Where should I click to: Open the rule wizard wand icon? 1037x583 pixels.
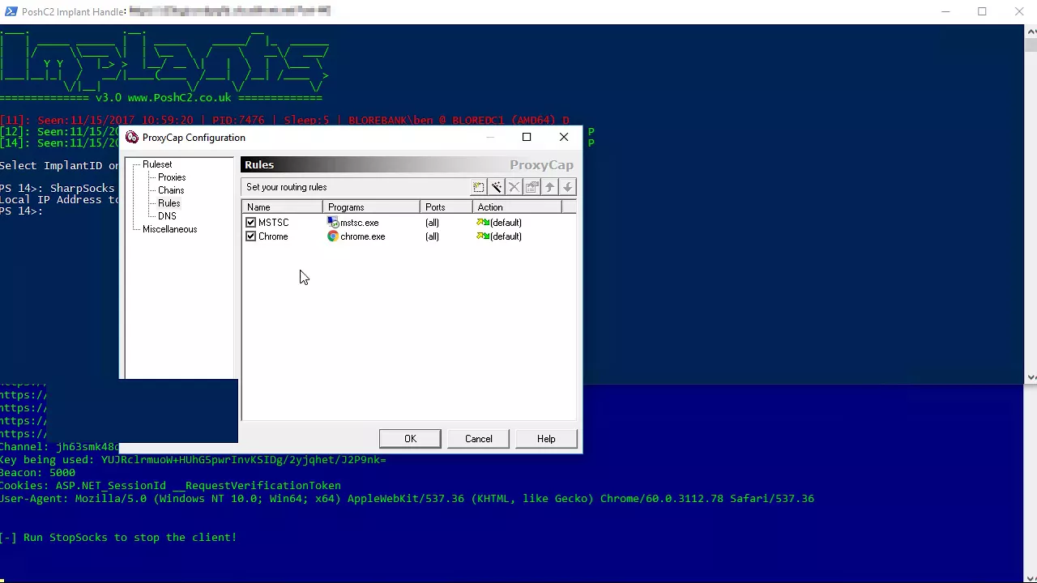tap(497, 187)
